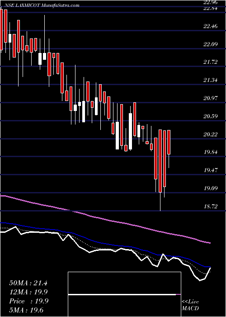Click the 5MA : 19.6 readout

[x=26, y=310]
